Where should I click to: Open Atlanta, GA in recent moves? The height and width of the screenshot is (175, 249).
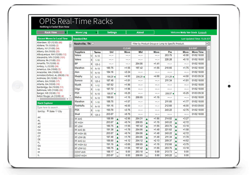click(x=48, y=84)
